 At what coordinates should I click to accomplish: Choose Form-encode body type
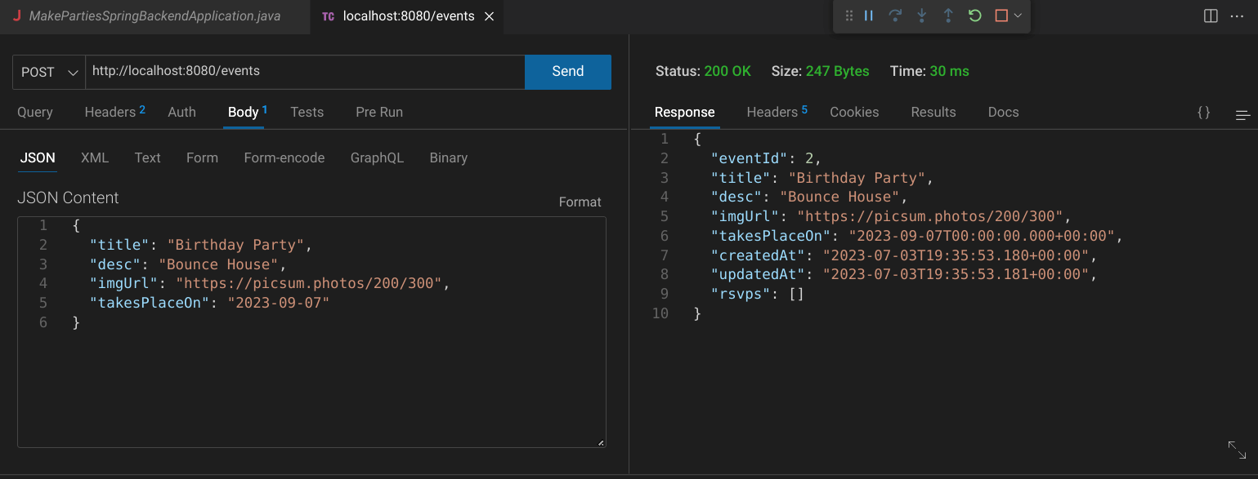coord(284,157)
